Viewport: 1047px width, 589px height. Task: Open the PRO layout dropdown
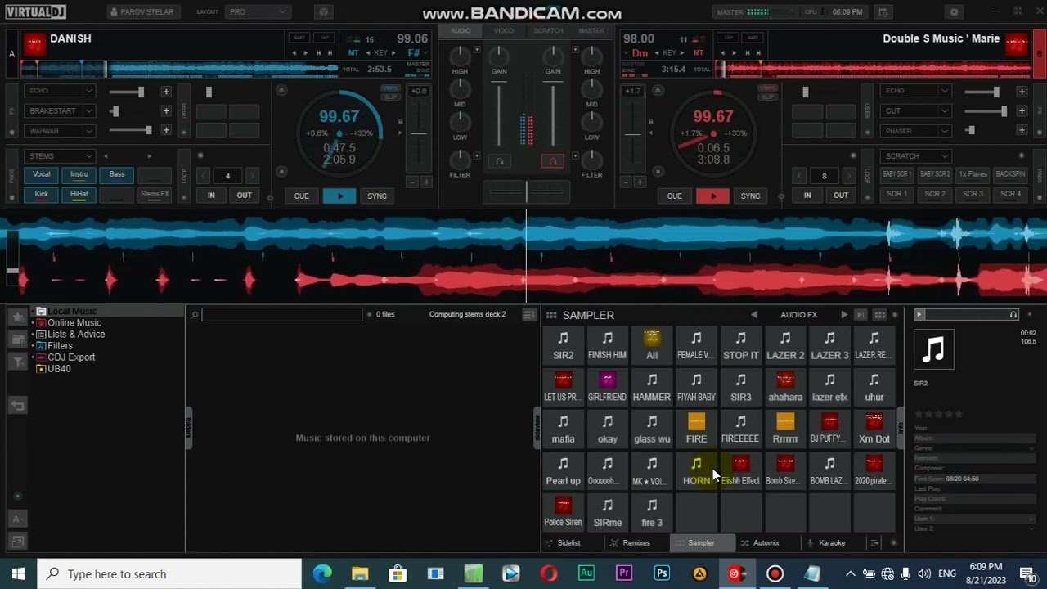[x=258, y=12]
